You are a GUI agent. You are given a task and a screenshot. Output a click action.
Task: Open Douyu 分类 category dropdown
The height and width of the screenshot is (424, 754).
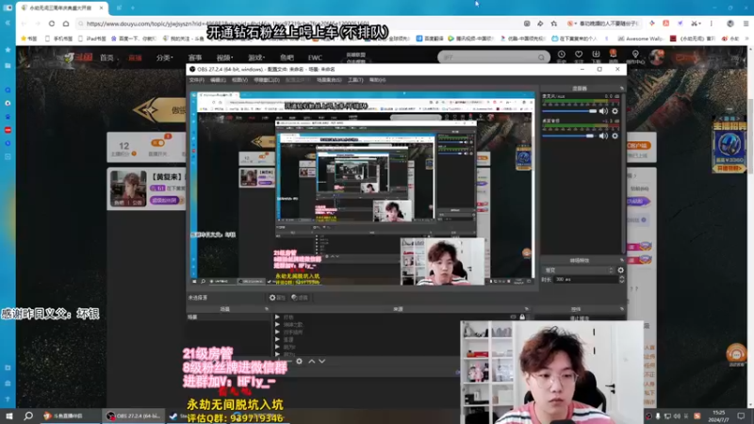[x=164, y=57]
